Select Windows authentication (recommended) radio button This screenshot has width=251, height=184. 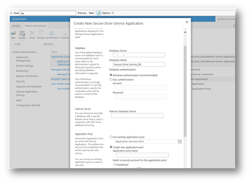(111, 75)
